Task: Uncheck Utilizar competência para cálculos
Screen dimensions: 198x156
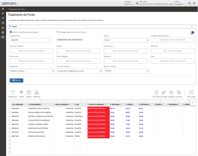Action: click(x=11, y=32)
